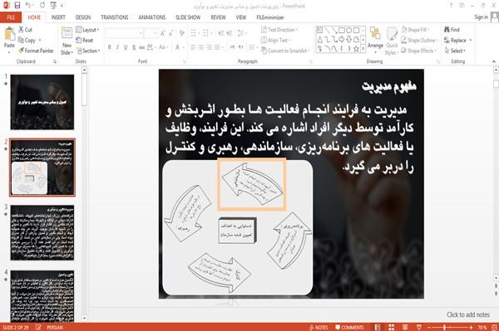The height and width of the screenshot is (331, 499).
Task: Select the star shape in gallery
Action: tap(356, 49)
